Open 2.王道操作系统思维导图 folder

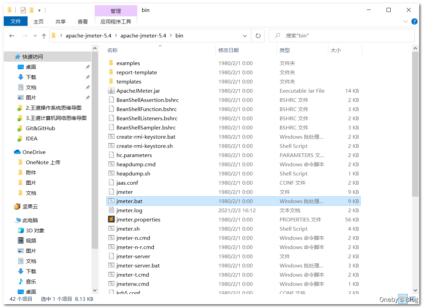49,108
